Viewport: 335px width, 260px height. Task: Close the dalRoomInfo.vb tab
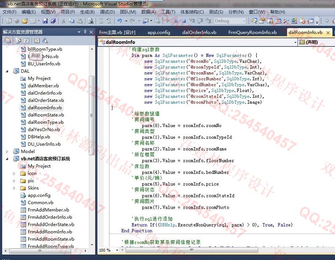[x=328, y=33]
